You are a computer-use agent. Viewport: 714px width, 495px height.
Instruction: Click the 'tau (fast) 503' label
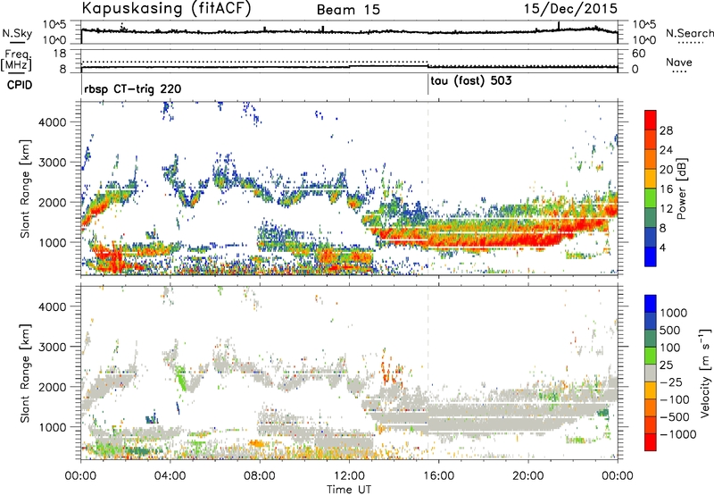point(471,81)
